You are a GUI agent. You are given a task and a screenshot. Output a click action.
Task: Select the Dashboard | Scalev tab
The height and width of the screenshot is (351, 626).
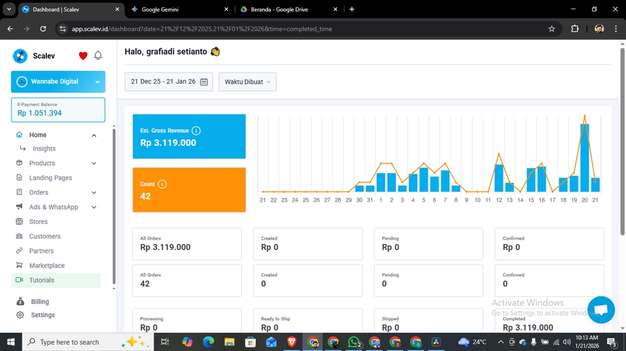pos(71,9)
